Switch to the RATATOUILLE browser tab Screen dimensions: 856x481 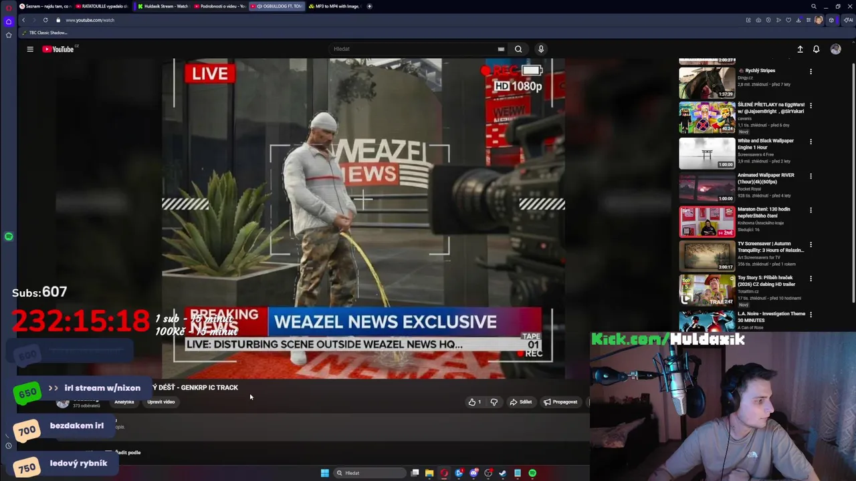[102, 6]
